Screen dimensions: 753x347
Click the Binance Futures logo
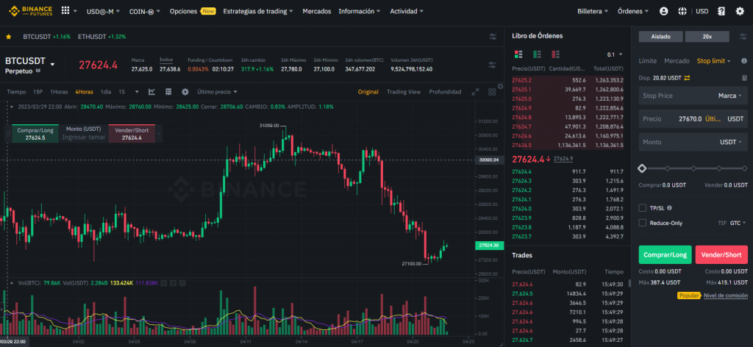click(x=29, y=10)
